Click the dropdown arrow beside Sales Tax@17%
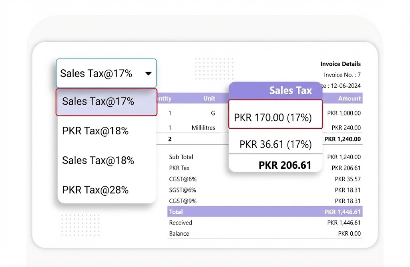 tap(148, 74)
